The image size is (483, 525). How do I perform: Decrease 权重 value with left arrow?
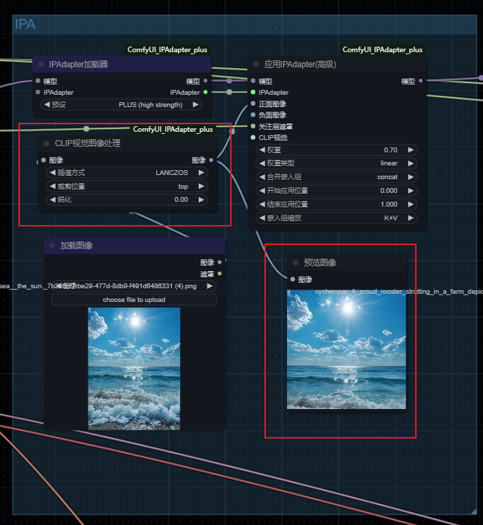point(262,150)
